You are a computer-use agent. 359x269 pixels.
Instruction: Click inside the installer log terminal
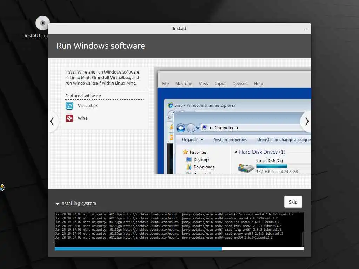(178, 229)
